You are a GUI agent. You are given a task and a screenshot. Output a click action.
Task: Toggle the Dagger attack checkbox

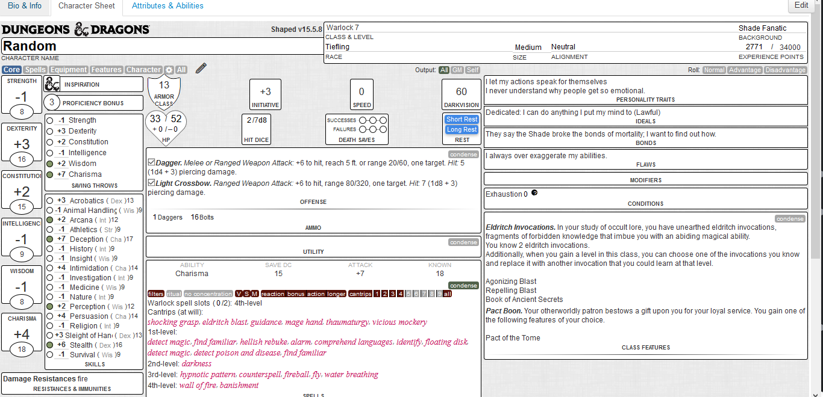coord(151,162)
